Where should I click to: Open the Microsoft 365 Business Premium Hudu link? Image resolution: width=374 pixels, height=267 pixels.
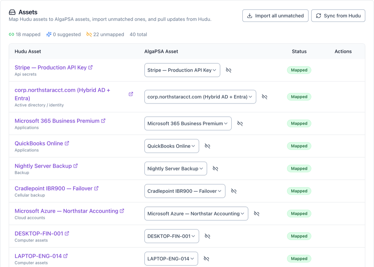pyautogui.click(x=57, y=121)
